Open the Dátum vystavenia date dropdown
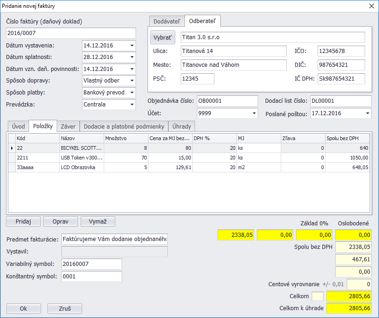Viewport: 379px width, 318px height. (x=132, y=46)
